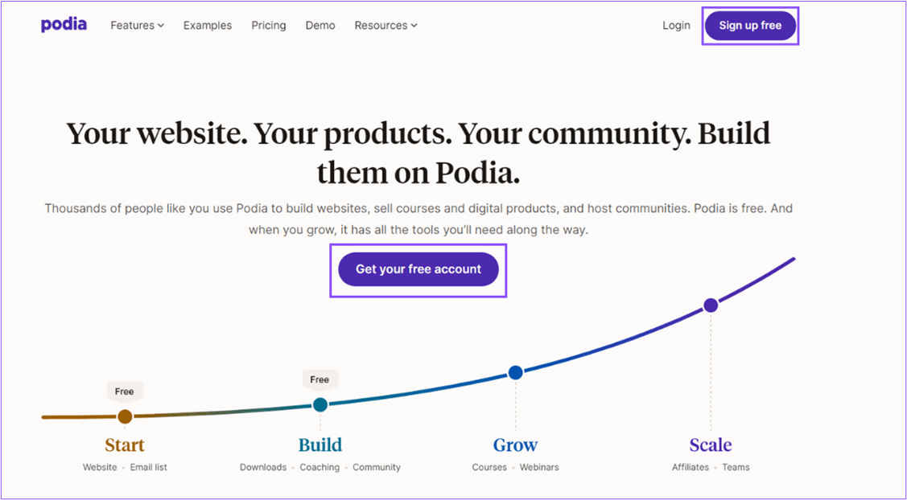
Task: Select the blue Grow marker dot
Action: (x=515, y=372)
